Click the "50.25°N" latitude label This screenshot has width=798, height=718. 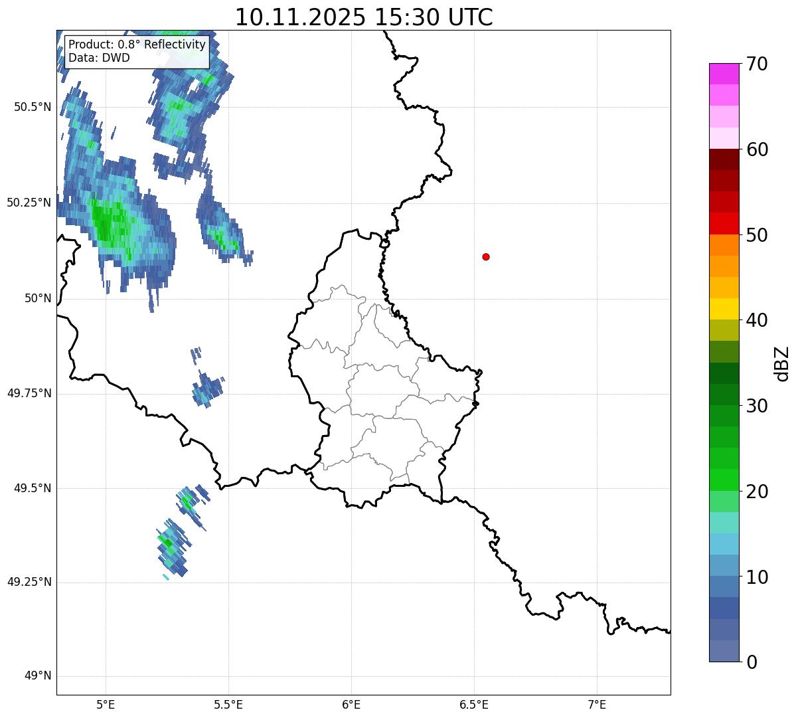29,203
